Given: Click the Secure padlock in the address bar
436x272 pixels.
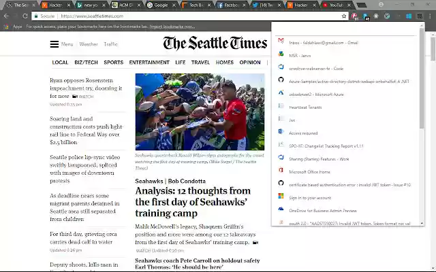Looking at the screenshot, I should click(36, 16).
